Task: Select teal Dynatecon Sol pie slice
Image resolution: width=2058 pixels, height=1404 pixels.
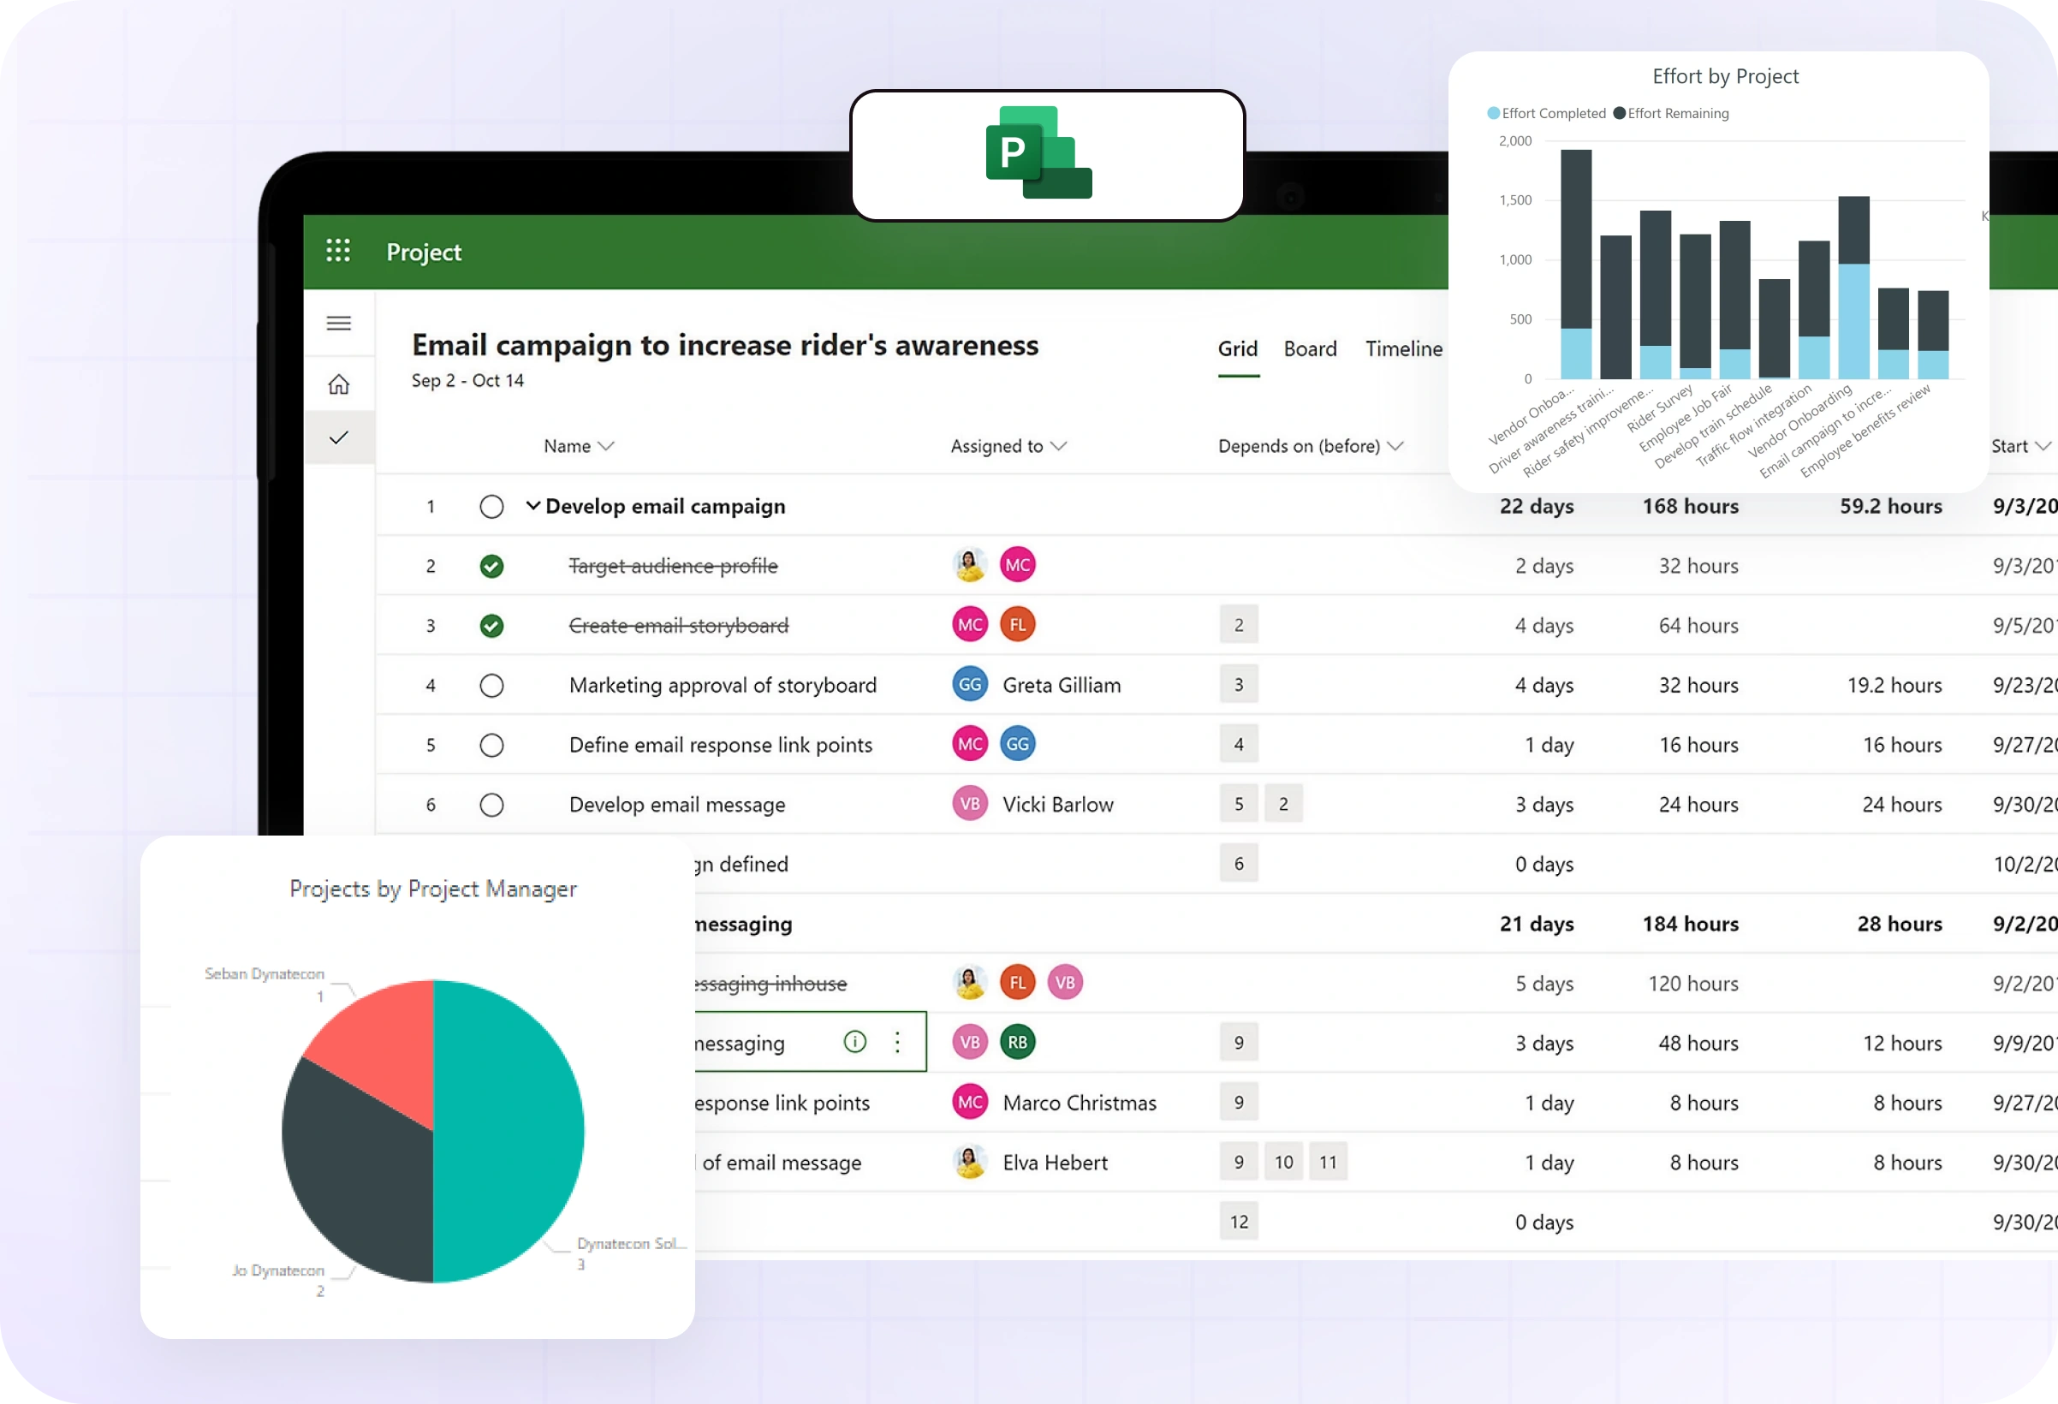Action: pos(509,1131)
